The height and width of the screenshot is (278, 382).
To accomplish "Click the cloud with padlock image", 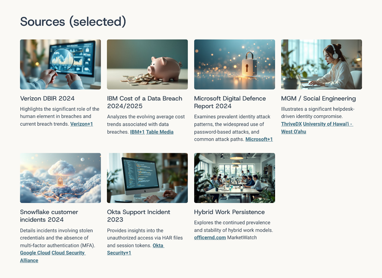I will point(61,178).
